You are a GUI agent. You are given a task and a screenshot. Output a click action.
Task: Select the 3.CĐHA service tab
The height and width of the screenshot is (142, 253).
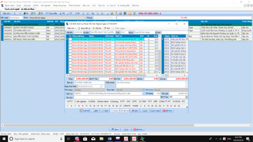tap(92, 102)
